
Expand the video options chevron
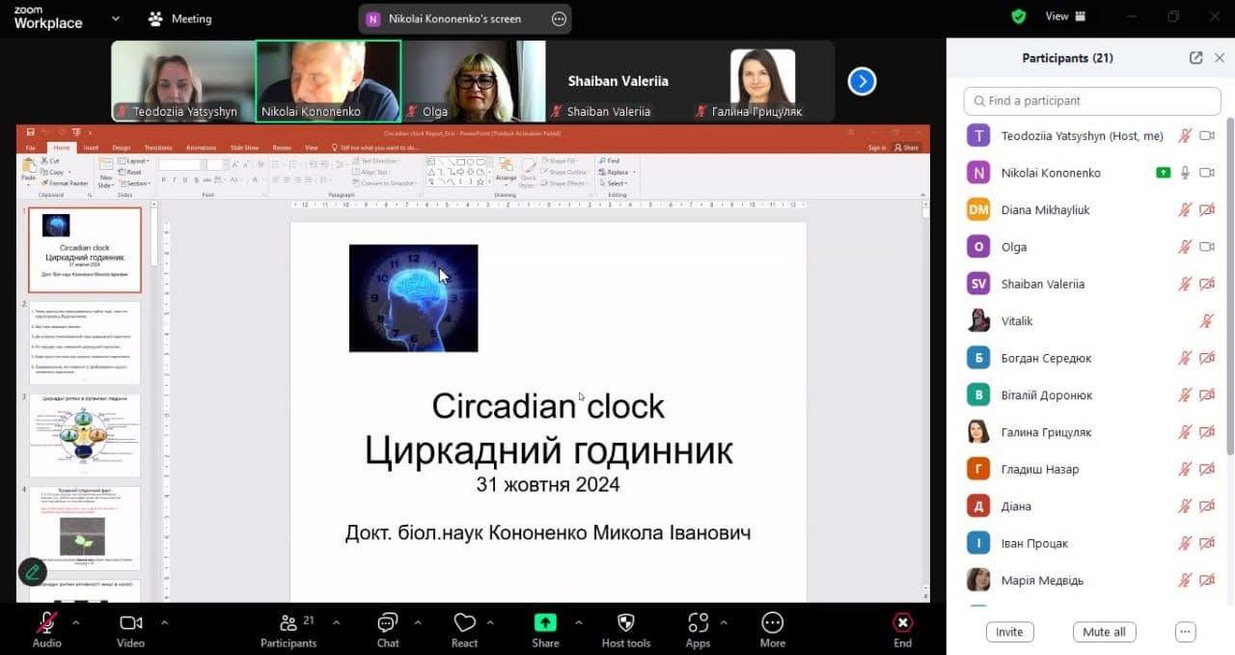(164, 622)
